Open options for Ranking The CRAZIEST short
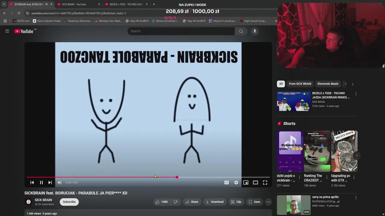Viewport: 385px width, 216px height. (x=326, y=177)
